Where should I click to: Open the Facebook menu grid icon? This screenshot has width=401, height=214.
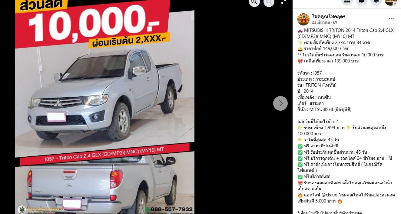[347, 1]
